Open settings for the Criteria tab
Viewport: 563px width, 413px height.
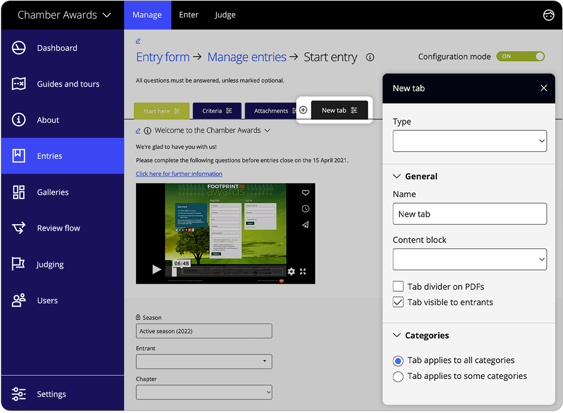coord(229,110)
